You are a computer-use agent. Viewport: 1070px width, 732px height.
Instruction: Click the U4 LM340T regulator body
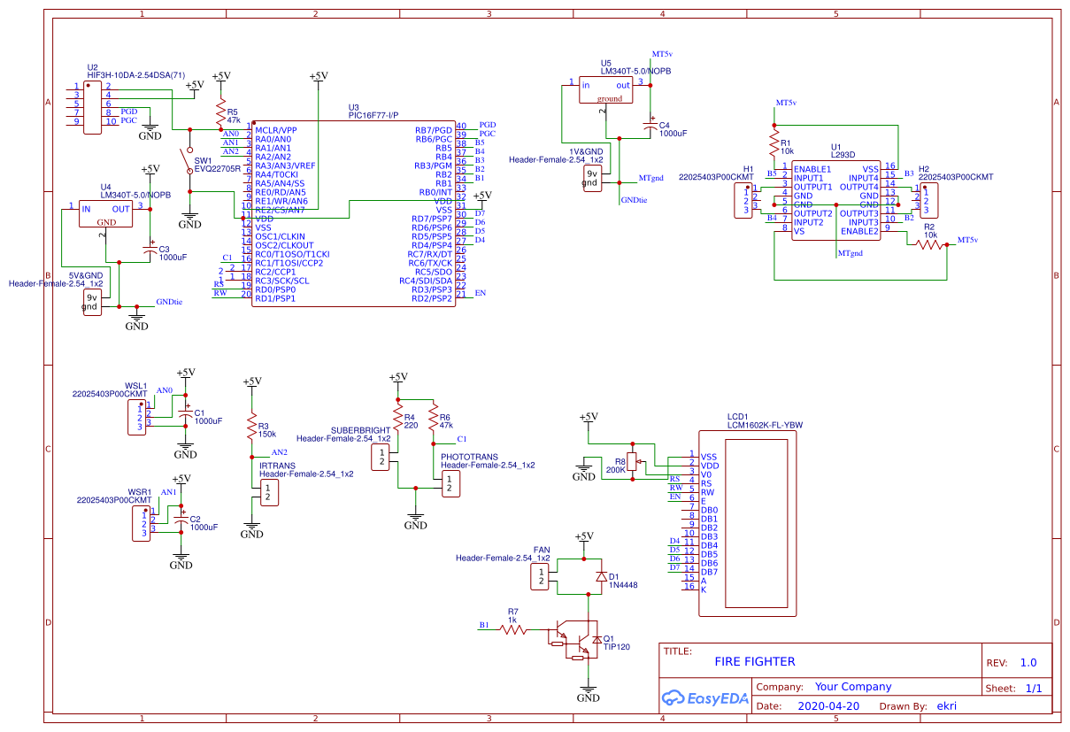pos(106,214)
